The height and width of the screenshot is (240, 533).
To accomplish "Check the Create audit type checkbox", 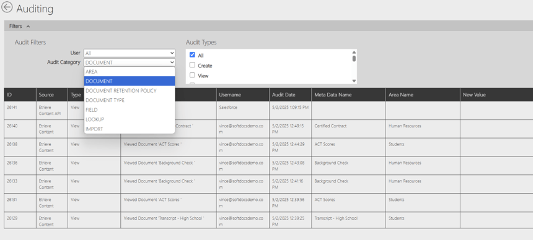I will [192, 65].
